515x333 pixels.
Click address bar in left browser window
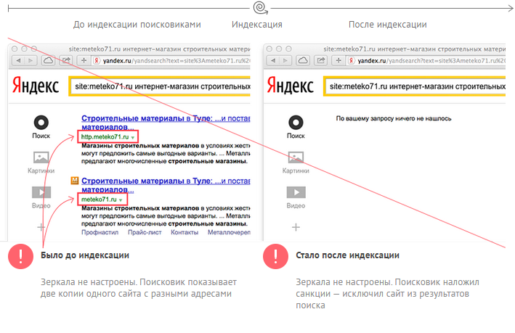(x=171, y=61)
